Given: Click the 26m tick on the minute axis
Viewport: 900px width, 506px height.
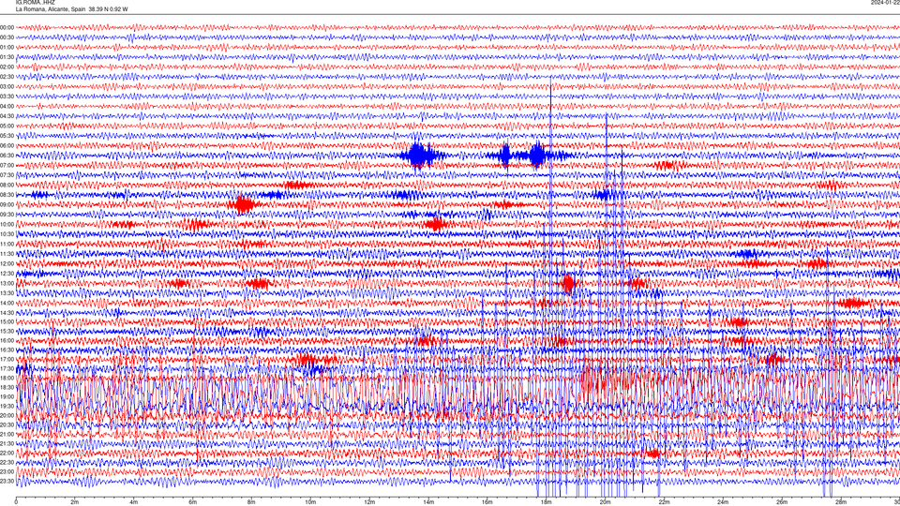Looking at the screenshot, I should (x=782, y=502).
